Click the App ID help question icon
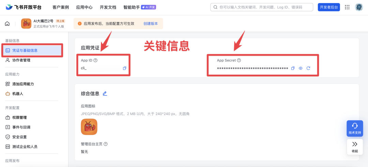The width and height of the screenshot is (368, 167). (x=95, y=60)
